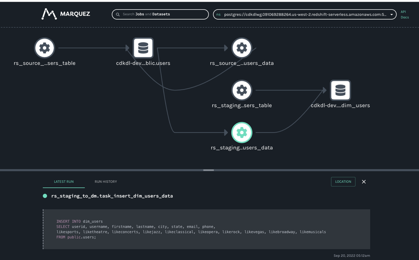The width and height of the screenshot is (419, 260).
Task: Open the cdkdl-dev...dim_users dataset icon
Action: 340,90
